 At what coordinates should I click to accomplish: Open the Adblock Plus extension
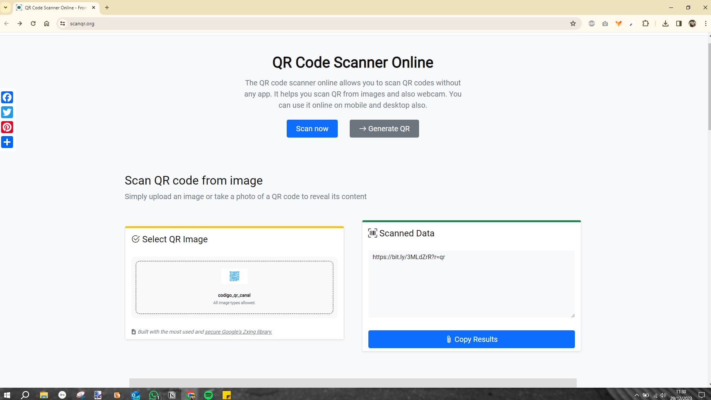pyautogui.click(x=591, y=23)
